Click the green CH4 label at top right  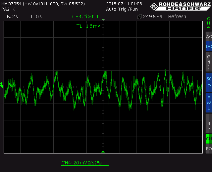(208, 23)
